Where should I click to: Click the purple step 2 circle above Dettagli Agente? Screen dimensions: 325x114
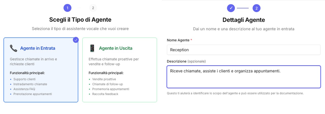[256, 8]
